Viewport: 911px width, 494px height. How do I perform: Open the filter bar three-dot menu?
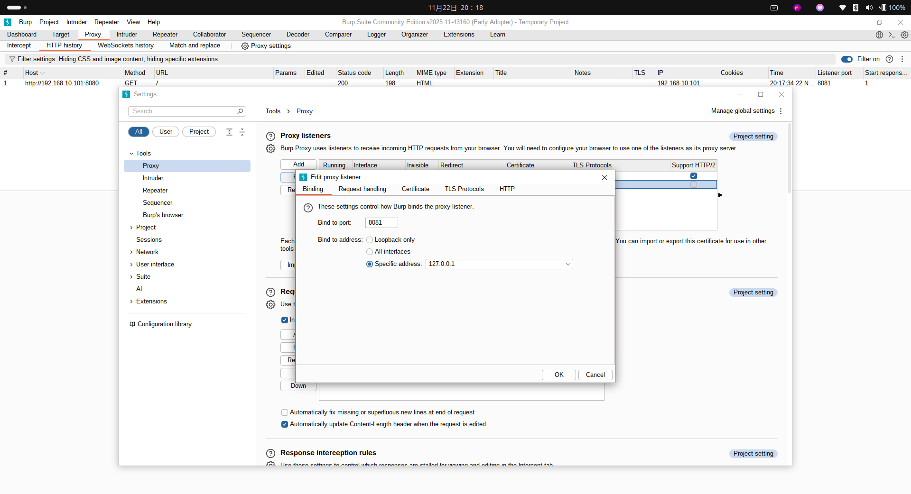point(902,59)
